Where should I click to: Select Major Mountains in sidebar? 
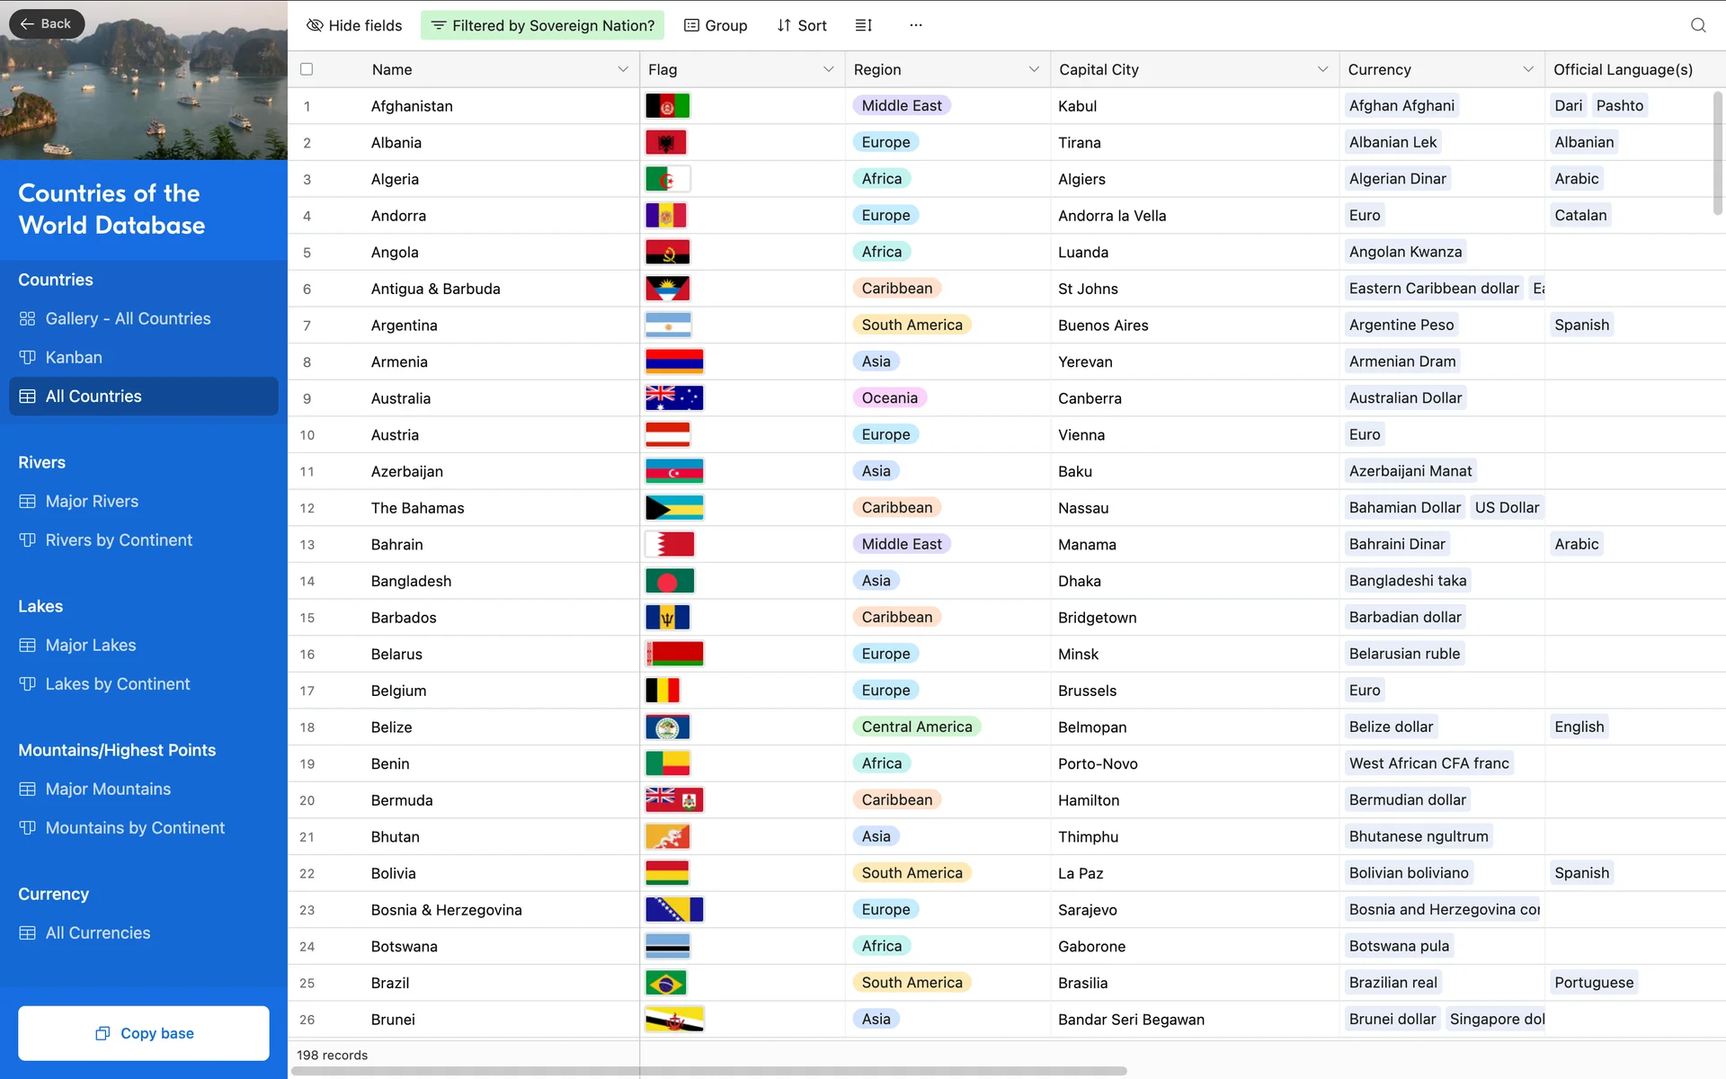[108, 789]
